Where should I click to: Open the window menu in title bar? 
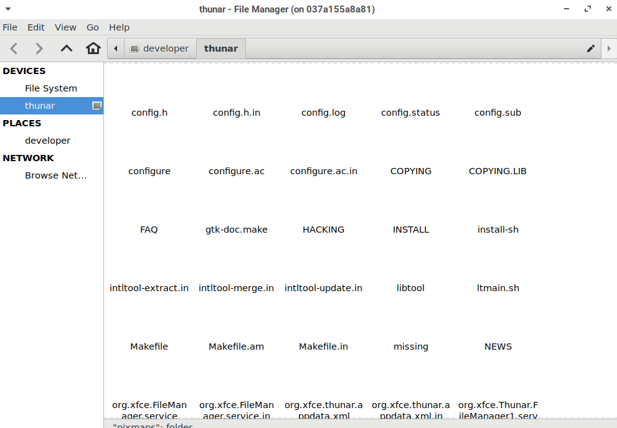click(8, 9)
